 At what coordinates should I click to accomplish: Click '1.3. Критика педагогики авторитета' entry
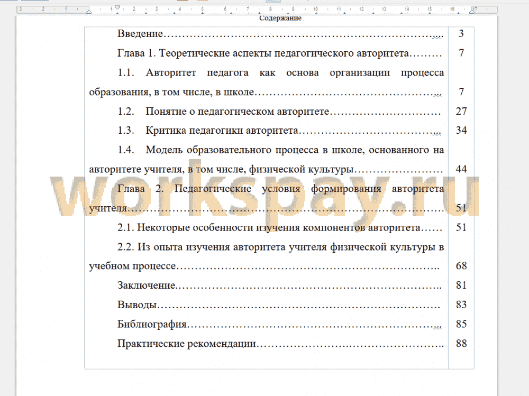point(279,131)
